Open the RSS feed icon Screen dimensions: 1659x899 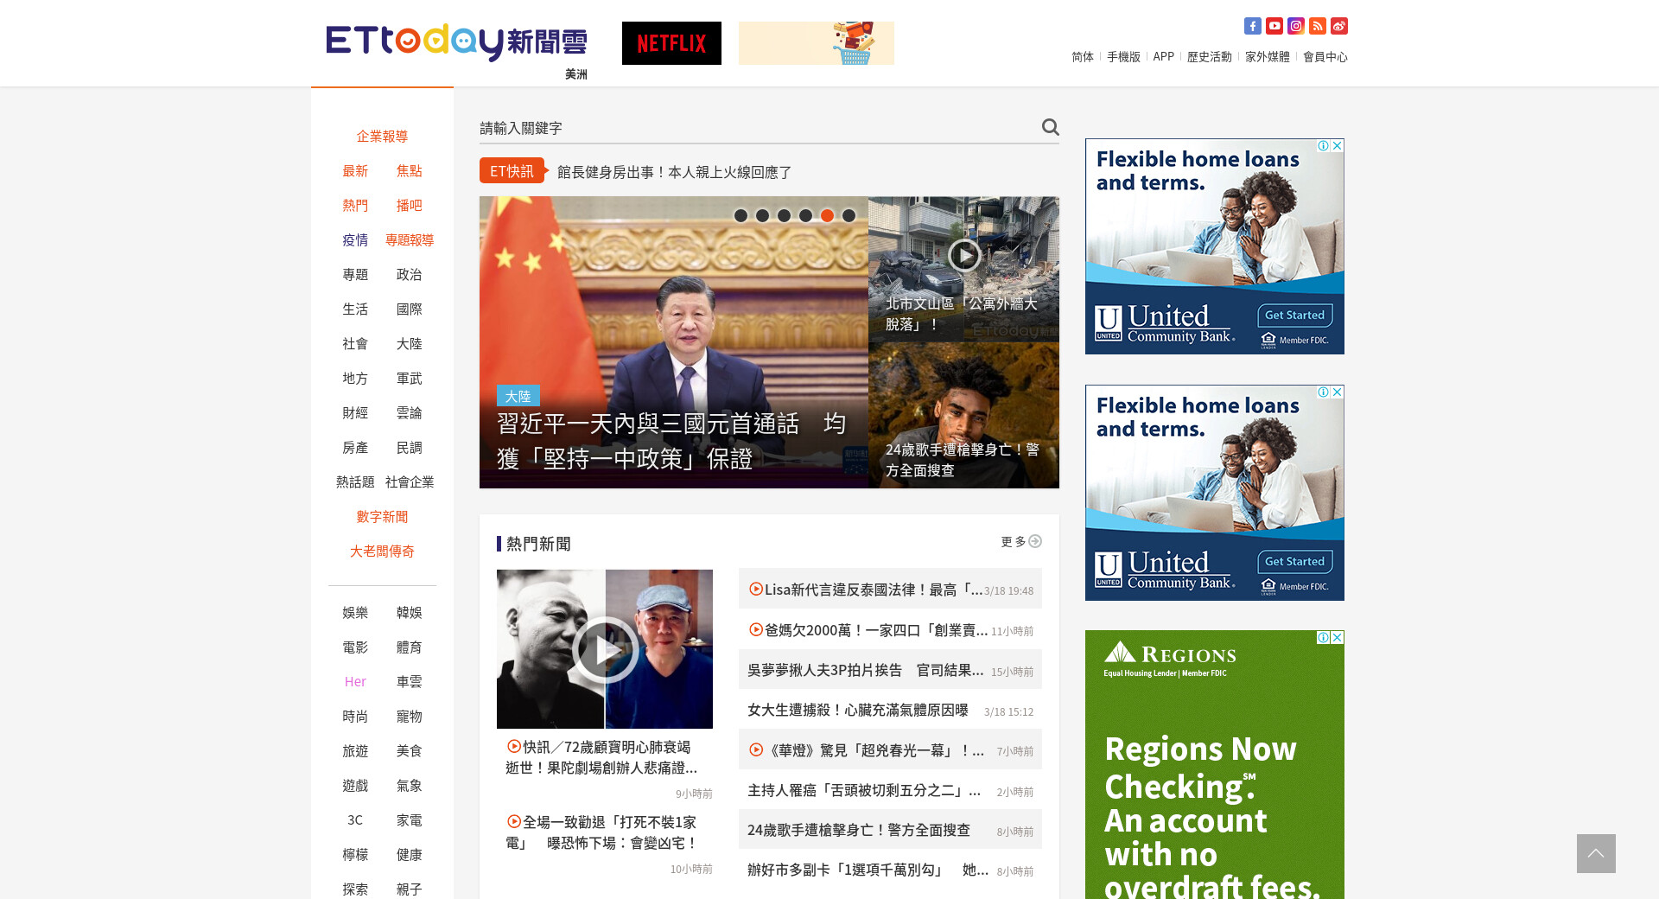(1317, 26)
